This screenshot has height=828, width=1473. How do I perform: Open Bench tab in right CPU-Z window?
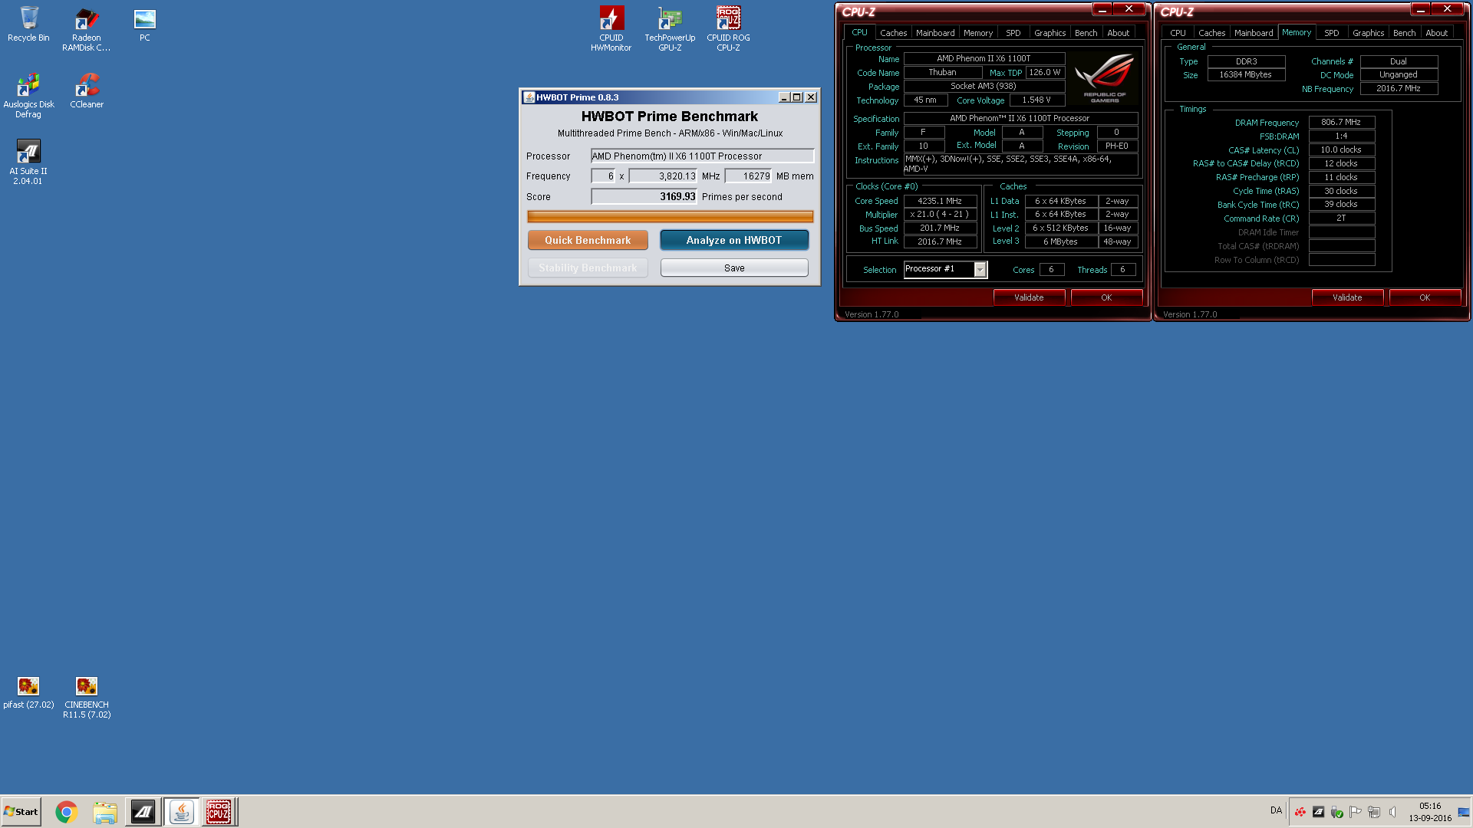(x=1404, y=33)
